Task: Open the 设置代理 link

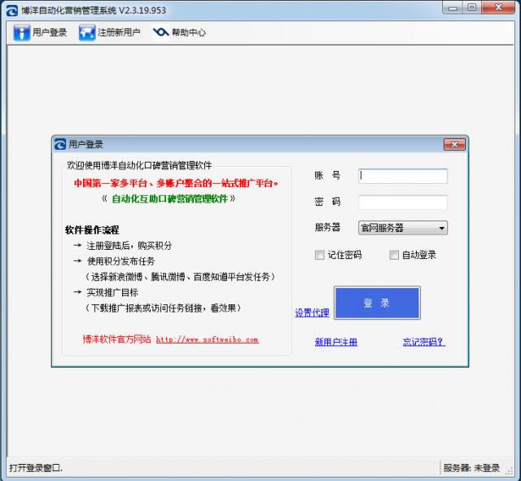Action: click(312, 313)
